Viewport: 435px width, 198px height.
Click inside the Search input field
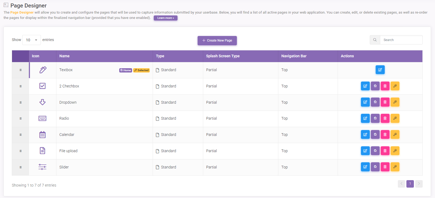coord(401,40)
